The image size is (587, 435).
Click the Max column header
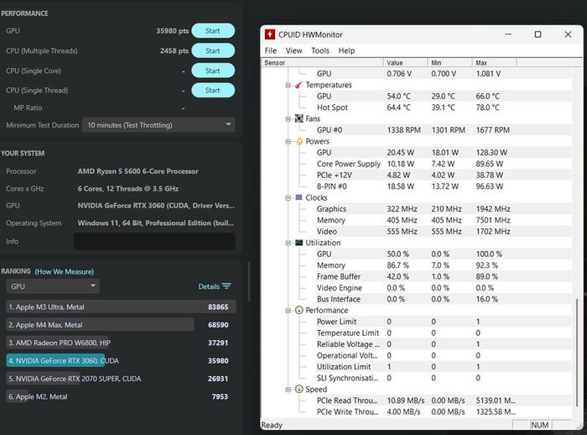click(x=494, y=63)
